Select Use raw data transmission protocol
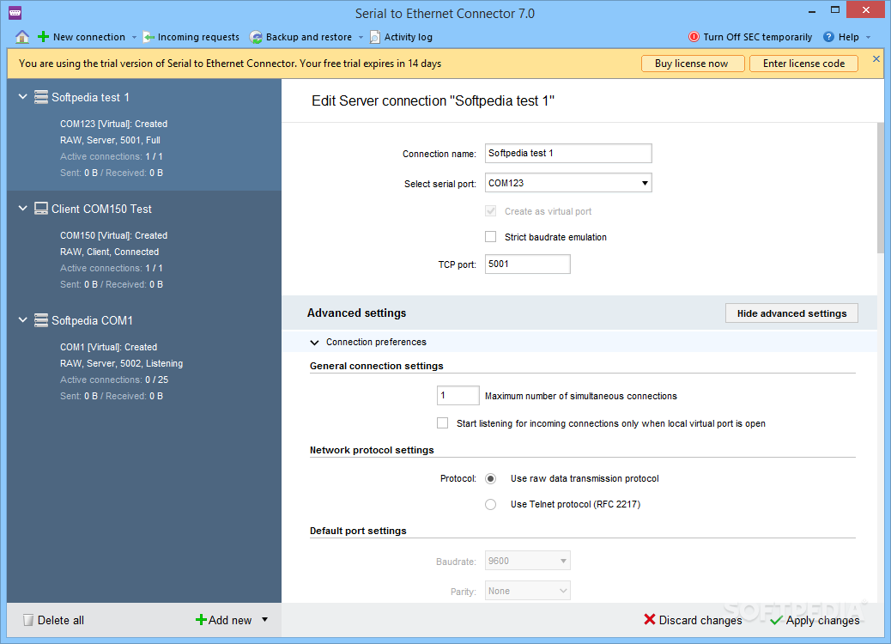Image resolution: width=891 pixels, height=644 pixels. click(x=490, y=478)
